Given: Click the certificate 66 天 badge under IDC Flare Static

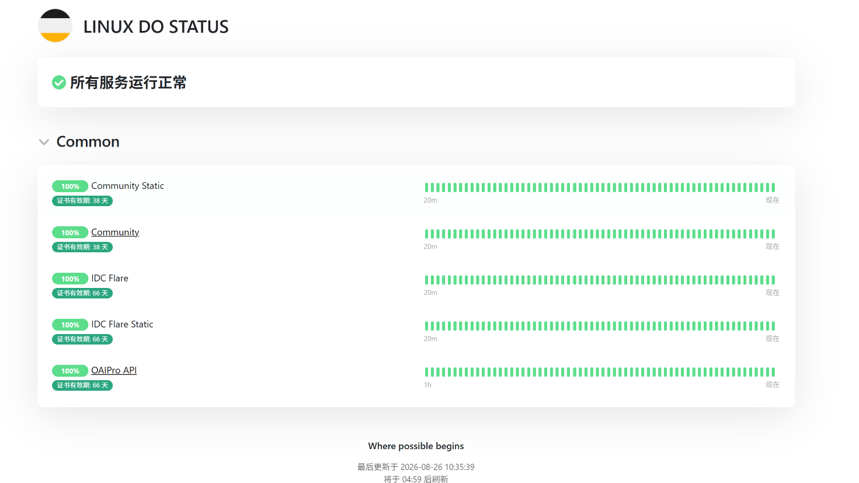Looking at the screenshot, I should [x=82, y=339].
